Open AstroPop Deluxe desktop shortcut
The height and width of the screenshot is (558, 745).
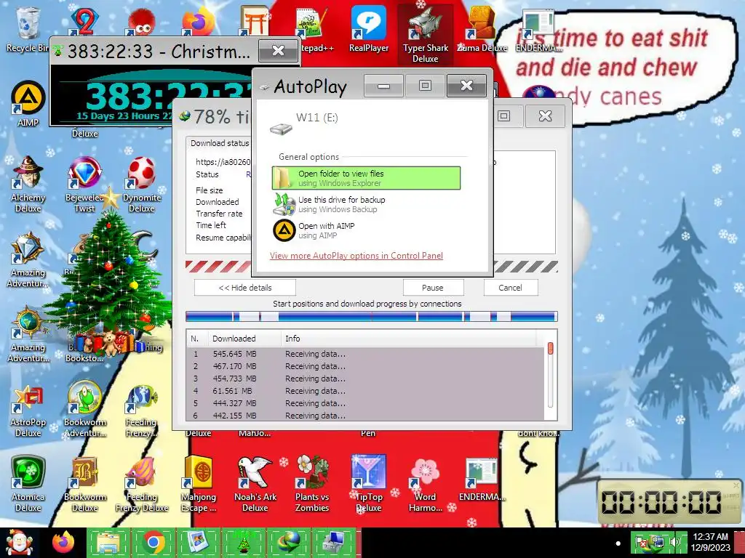[28, 411]
